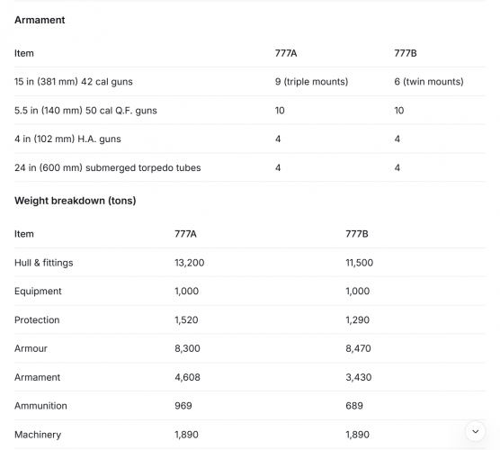Click the Protection row label

point(37,319)
